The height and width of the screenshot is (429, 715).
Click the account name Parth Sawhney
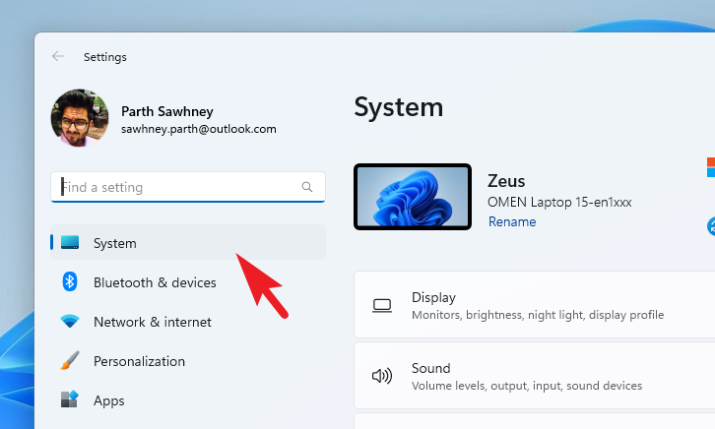pyautogui.click(x=167, y=111)
